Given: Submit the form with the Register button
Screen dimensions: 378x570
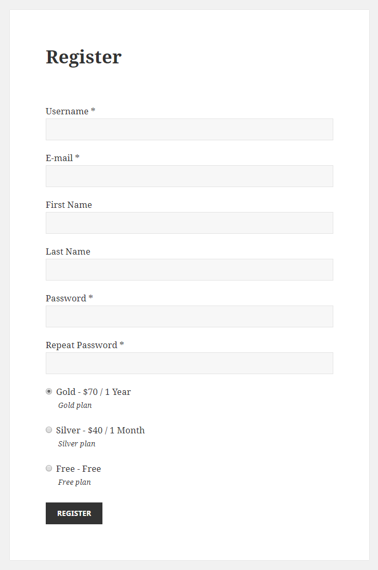Looking at the screenshot, I should (x=74, y=513).
